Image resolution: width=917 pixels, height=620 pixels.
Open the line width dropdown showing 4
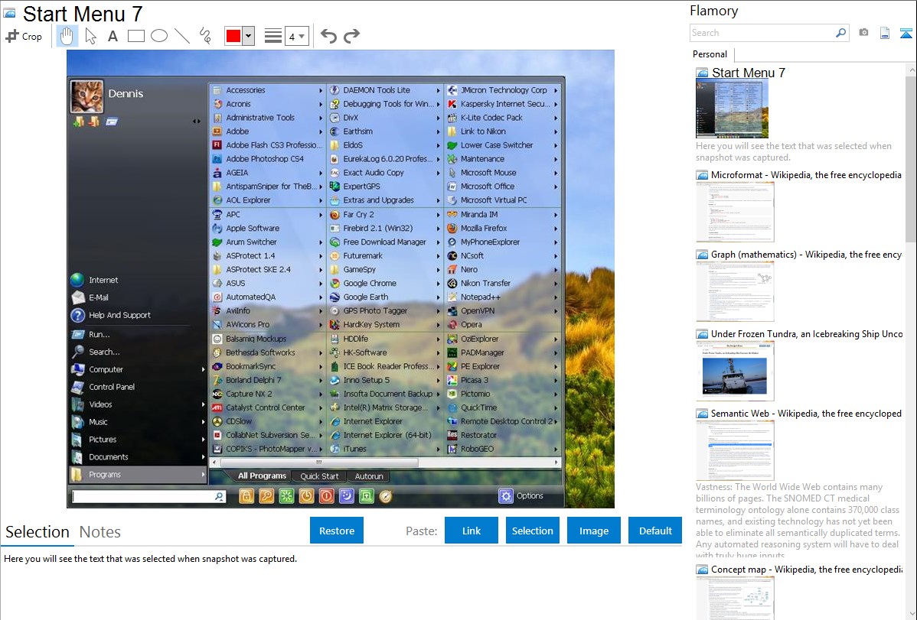coord(297,37)
